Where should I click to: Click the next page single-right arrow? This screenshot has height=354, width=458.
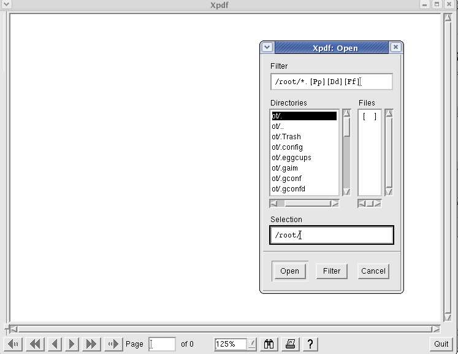(72, 344)
